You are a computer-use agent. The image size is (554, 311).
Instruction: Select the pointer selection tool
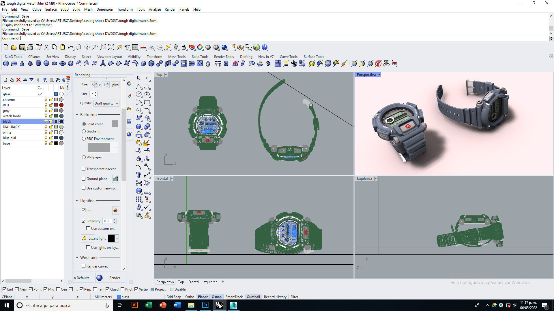pyautogui.click(x=139, y=78)
